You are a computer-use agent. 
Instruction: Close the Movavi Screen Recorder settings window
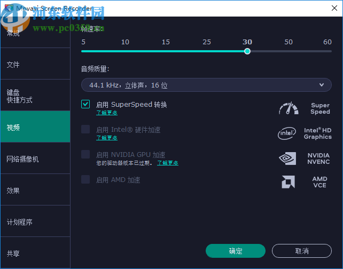point(334,8)
